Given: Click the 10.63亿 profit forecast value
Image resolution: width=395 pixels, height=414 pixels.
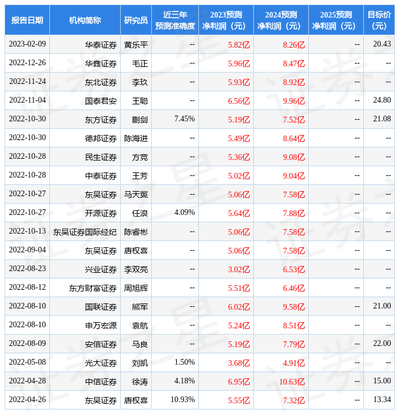Looking at the screenshot, I should pyautogui.click(x=292, y=381).
